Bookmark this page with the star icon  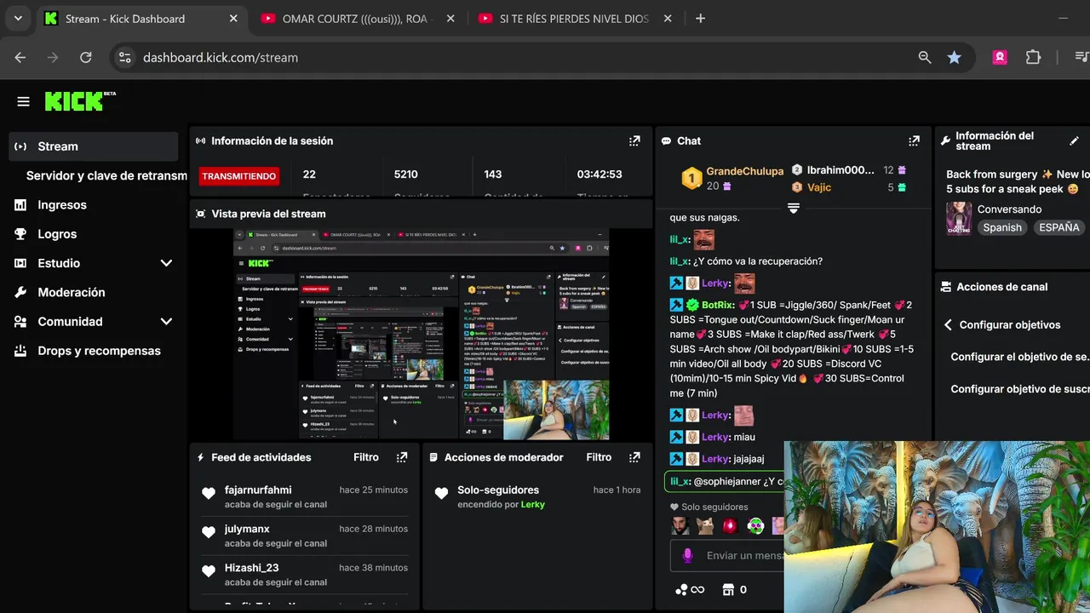coord(955,57)
